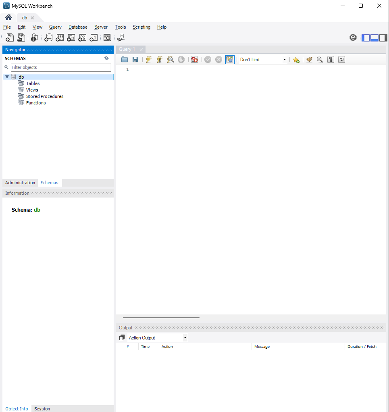
Task: Open find panel magnifier icon
Action: [x=320, y=60]
